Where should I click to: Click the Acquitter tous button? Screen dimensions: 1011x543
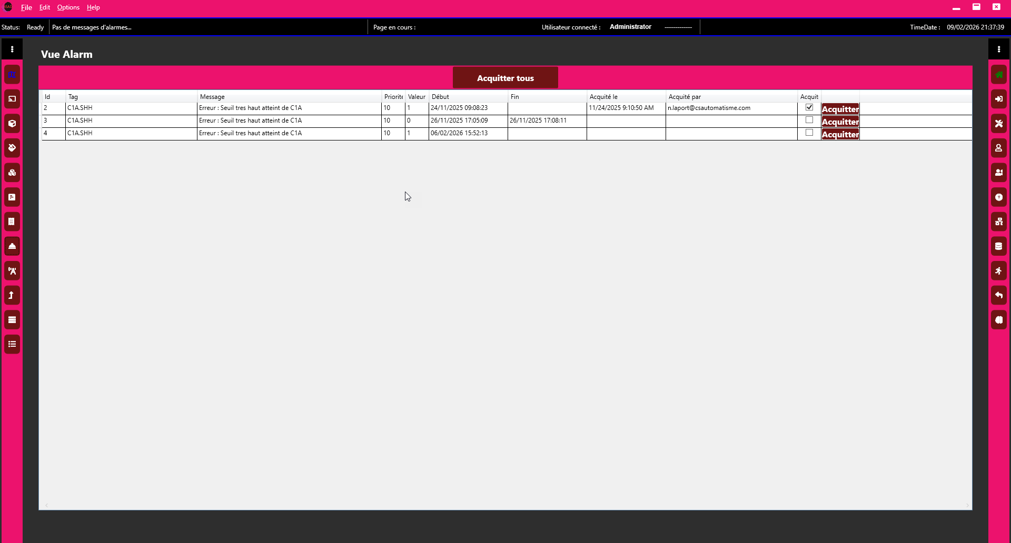pos(505,78)
